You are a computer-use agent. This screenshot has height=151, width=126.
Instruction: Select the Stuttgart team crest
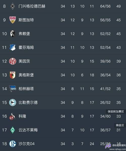pos(13,20)
